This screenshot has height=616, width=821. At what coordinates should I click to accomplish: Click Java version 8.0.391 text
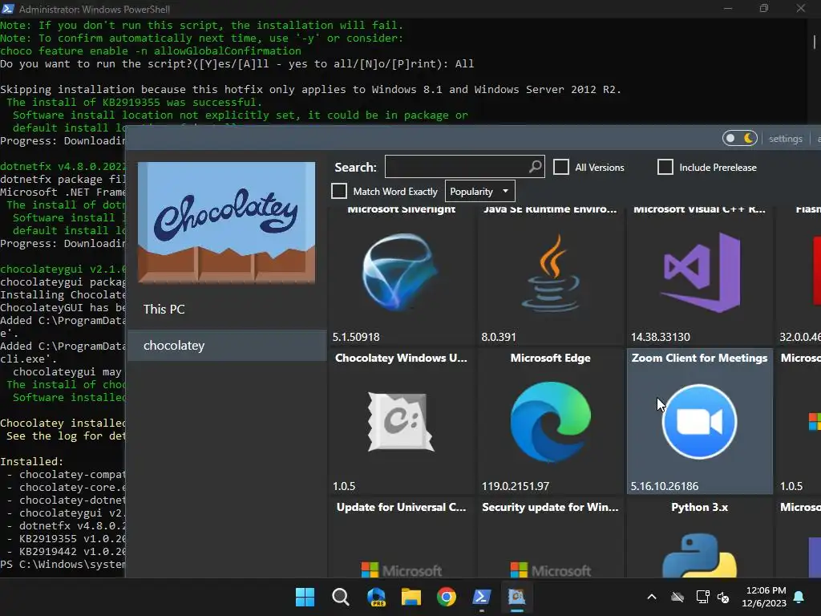coord(499,337)
